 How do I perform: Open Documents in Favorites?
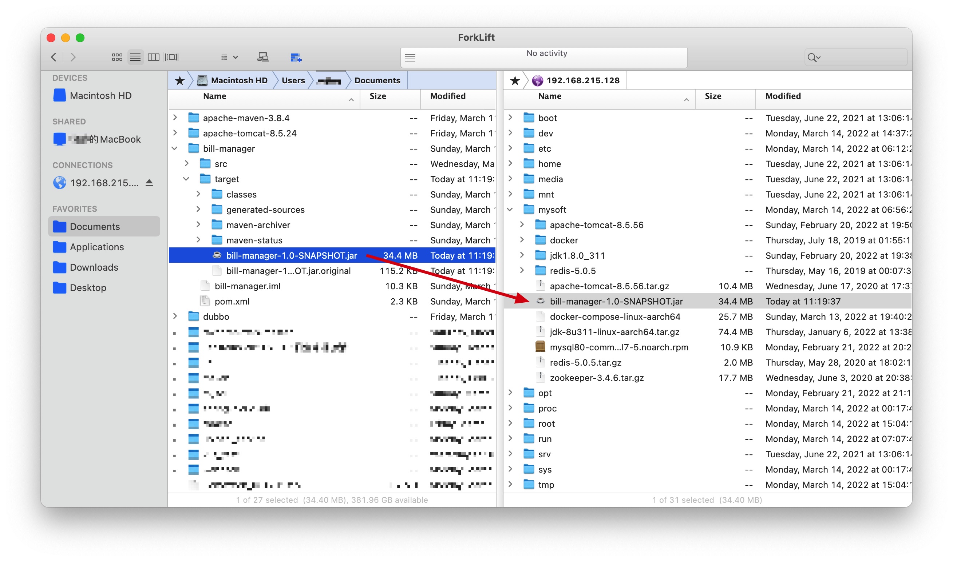pyautogui.click(x=104, y=226)
